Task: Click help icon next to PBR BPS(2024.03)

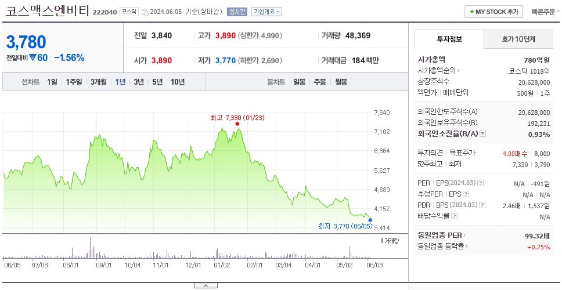Action: [x=482, y=205]
